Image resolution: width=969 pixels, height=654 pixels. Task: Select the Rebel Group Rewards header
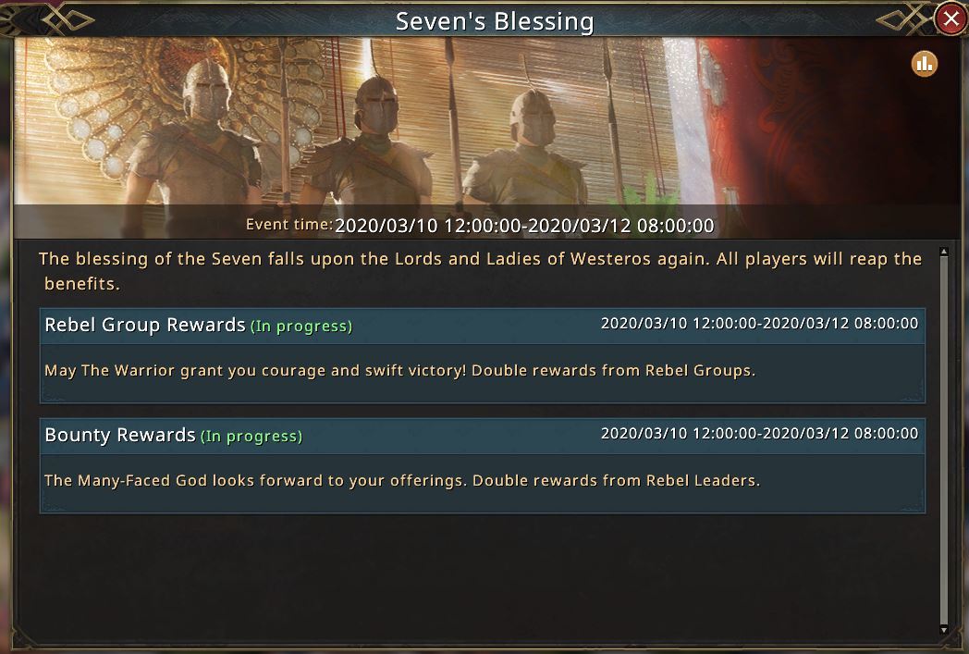coord(482,325)
